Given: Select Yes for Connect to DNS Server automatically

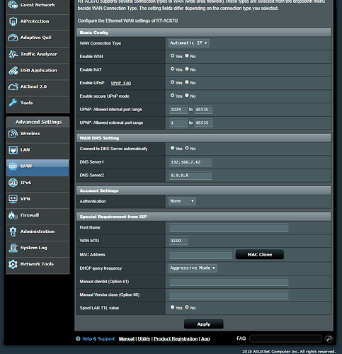Looking at the screenshot, I should (x=173, y=148).
